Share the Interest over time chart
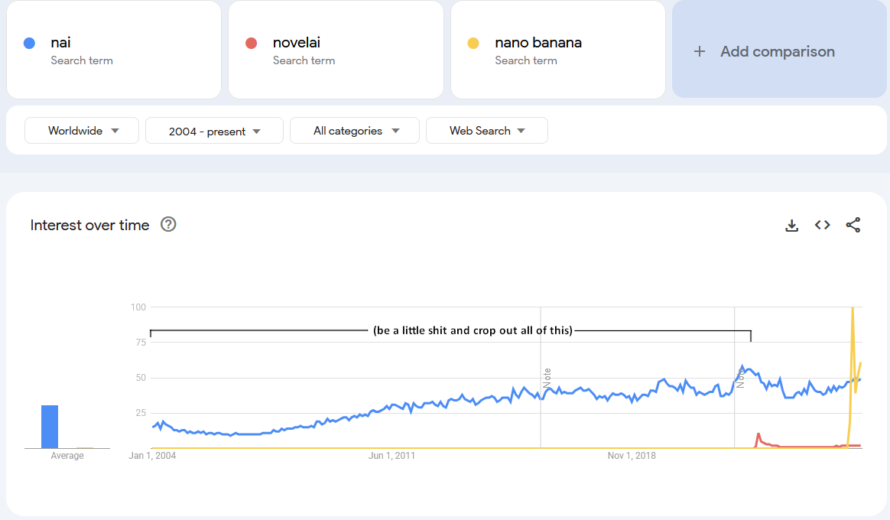The height and width of the screenshot is (520, 890). coord(853,225)
